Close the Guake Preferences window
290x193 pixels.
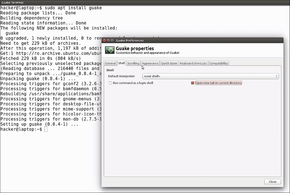click(x=104, y=40)
